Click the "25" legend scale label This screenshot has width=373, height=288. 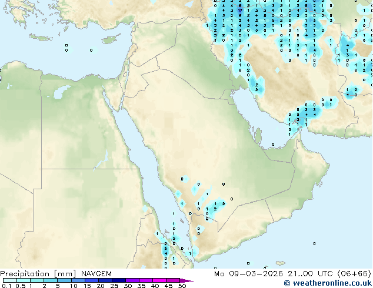114,286
